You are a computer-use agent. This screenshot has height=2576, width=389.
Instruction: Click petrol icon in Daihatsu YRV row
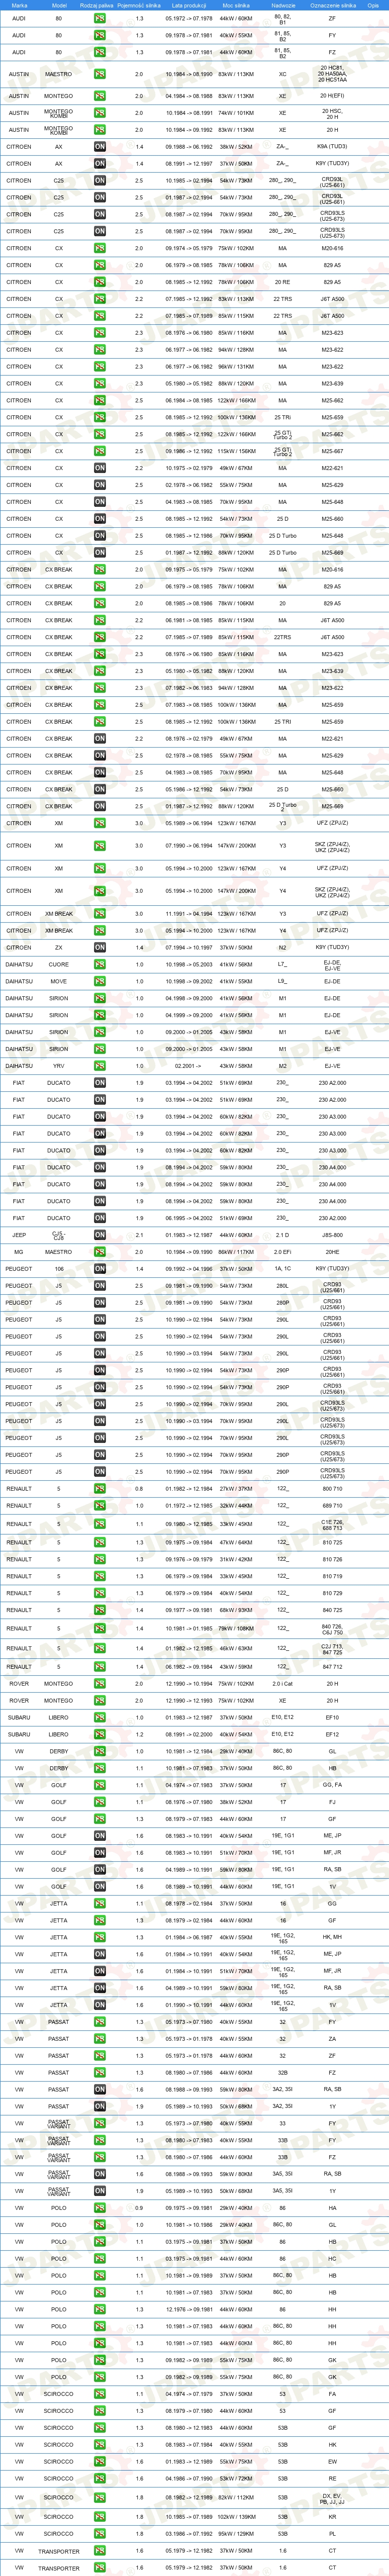coord(100,1066)
